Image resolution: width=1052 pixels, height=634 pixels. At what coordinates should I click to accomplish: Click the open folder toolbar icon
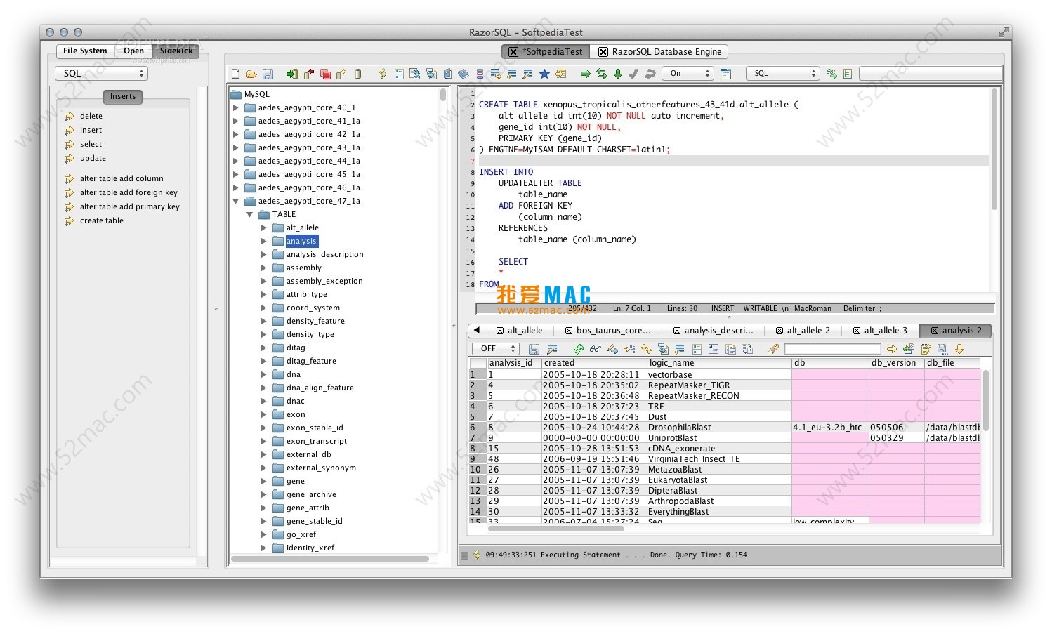tap(251, 74)
